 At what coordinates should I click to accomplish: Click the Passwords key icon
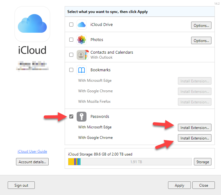coord(82,117)
